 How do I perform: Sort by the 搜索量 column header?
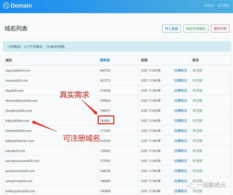tap(105, 60)
